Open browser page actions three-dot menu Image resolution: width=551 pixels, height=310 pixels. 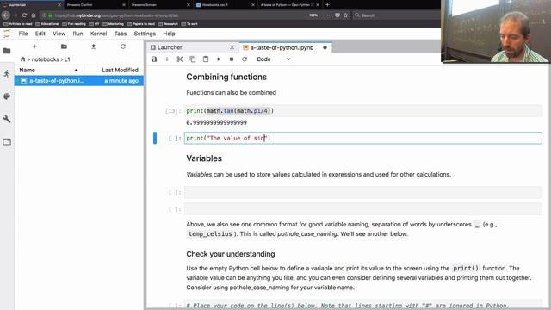pyautogui.click(x=329, y=15)
